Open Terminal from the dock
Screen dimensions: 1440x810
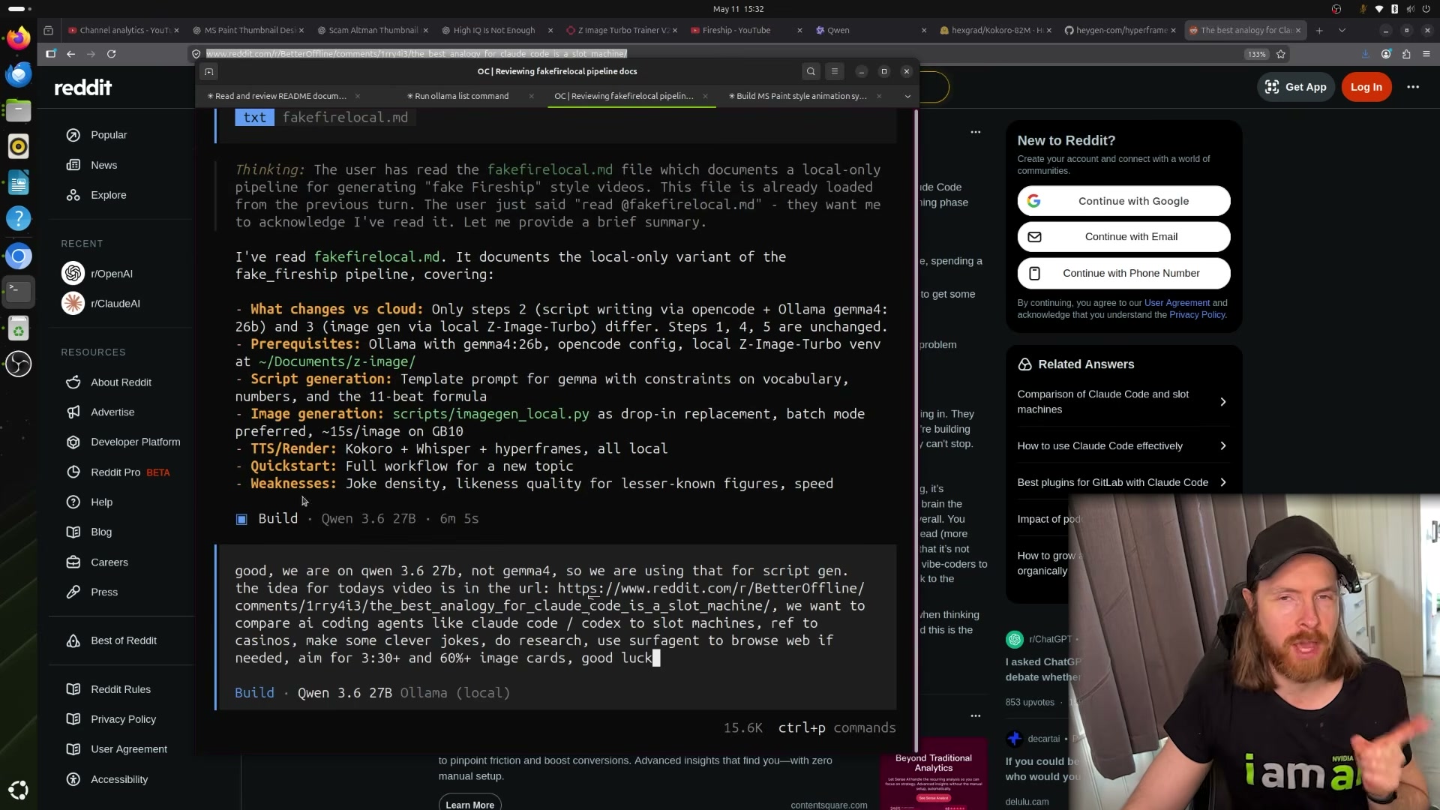(x=19, y=291)
